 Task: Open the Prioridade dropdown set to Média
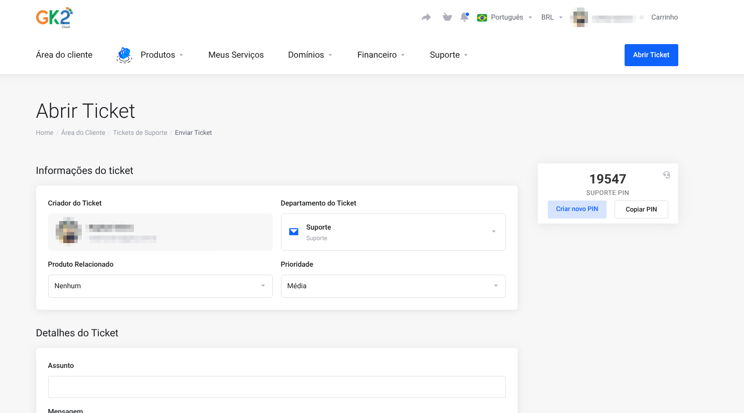[x=393, y=286]
